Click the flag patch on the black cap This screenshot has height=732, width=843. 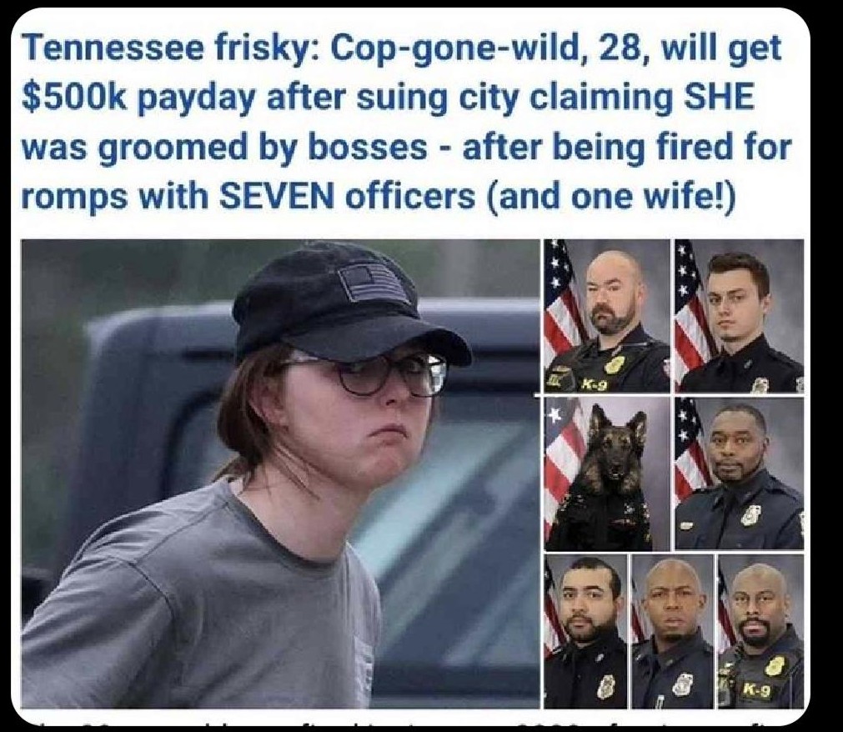374,283
